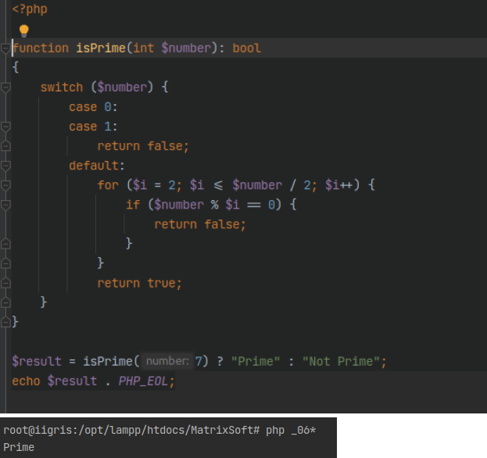Viewport: 487px width, 458px height.
Task: Collapse the isPrime function using its gutter fold marker
Action: coord(5,48)
